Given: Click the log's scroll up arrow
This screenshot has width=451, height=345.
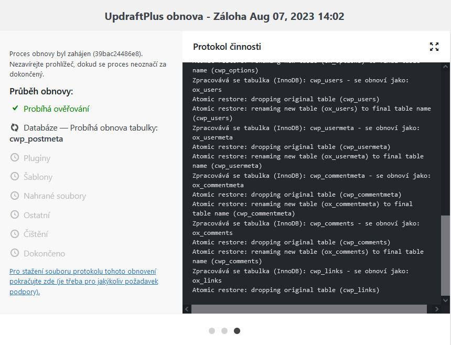Looking at the screenshot, I should click(446, 67).
